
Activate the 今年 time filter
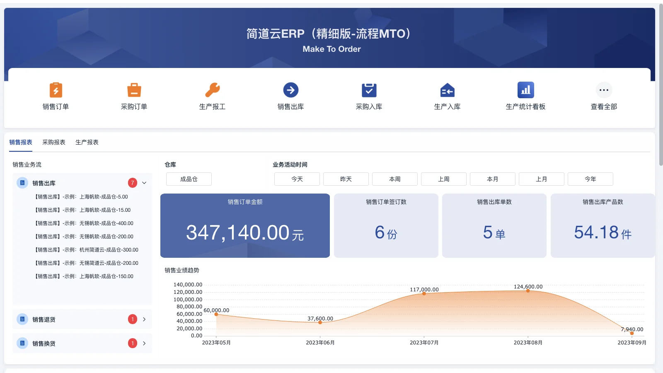point(590,179)
